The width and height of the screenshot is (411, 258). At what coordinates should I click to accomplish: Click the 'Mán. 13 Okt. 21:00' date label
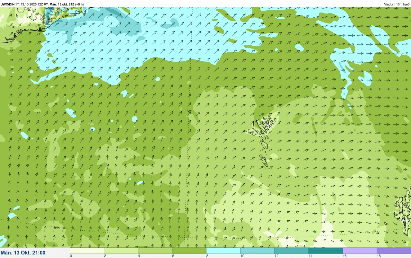[23, 253]
